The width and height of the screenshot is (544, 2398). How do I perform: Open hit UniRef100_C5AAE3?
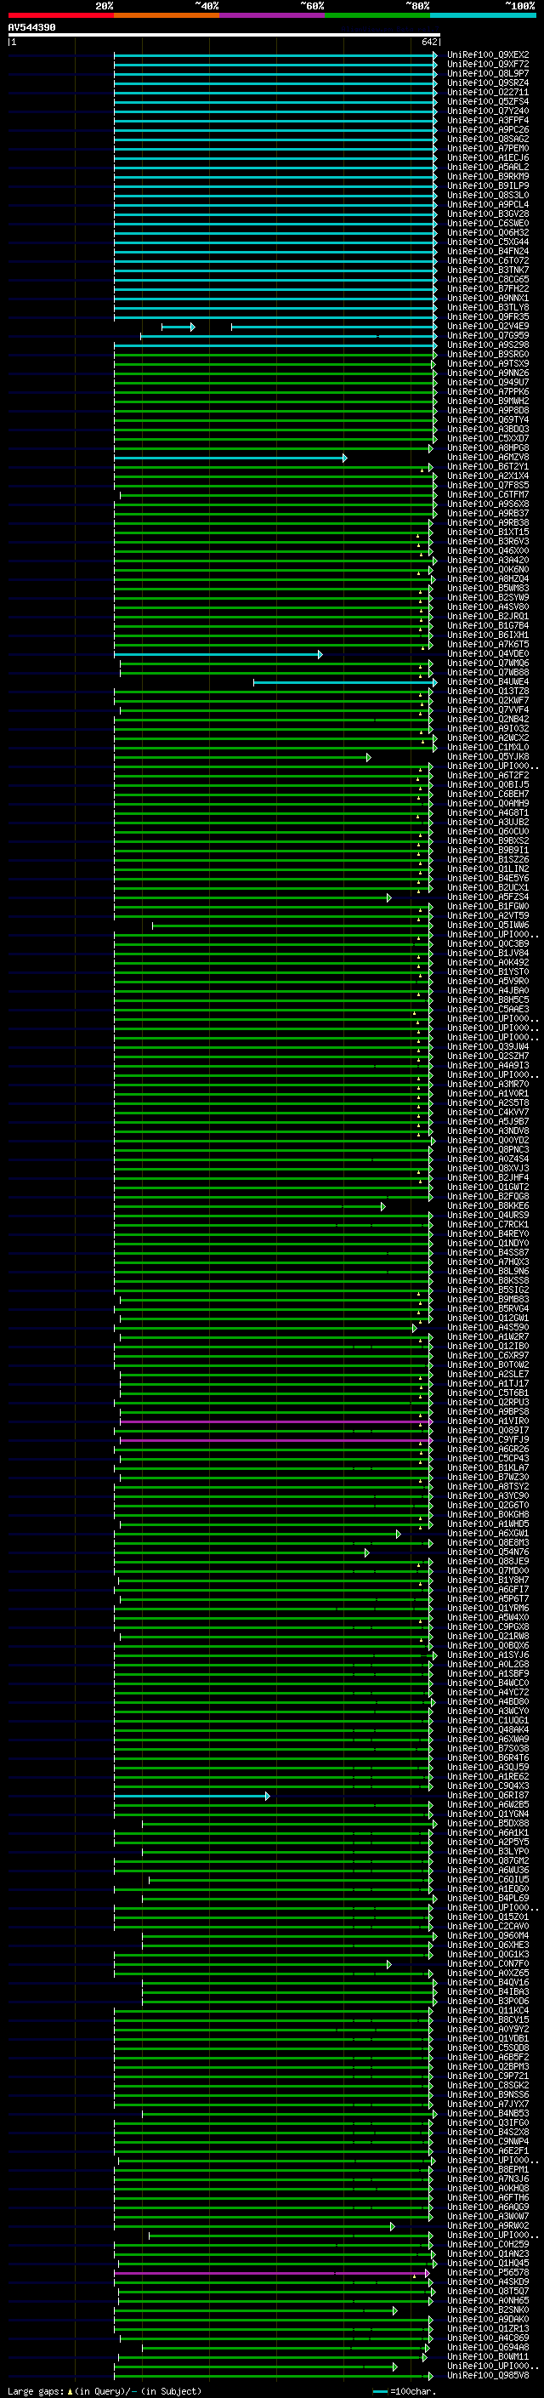488,1009
